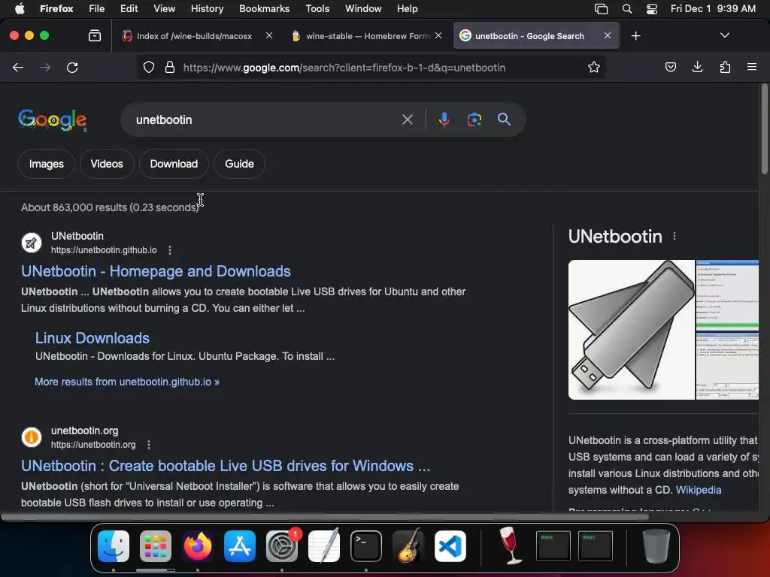Submit search with magnifier icon
This screenshot has height=577, width=770.
tap(504, 119)
